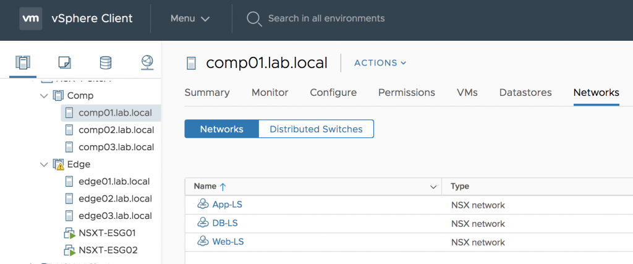Click the vSphere Client title
The width and height of the screenshot is (633, 264).
92,19
